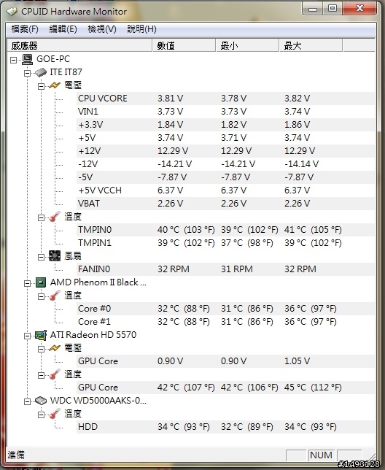Select the VIN1 voltage row
The height and width of the screenshot is (470, 385).
[x=225, y=112]
